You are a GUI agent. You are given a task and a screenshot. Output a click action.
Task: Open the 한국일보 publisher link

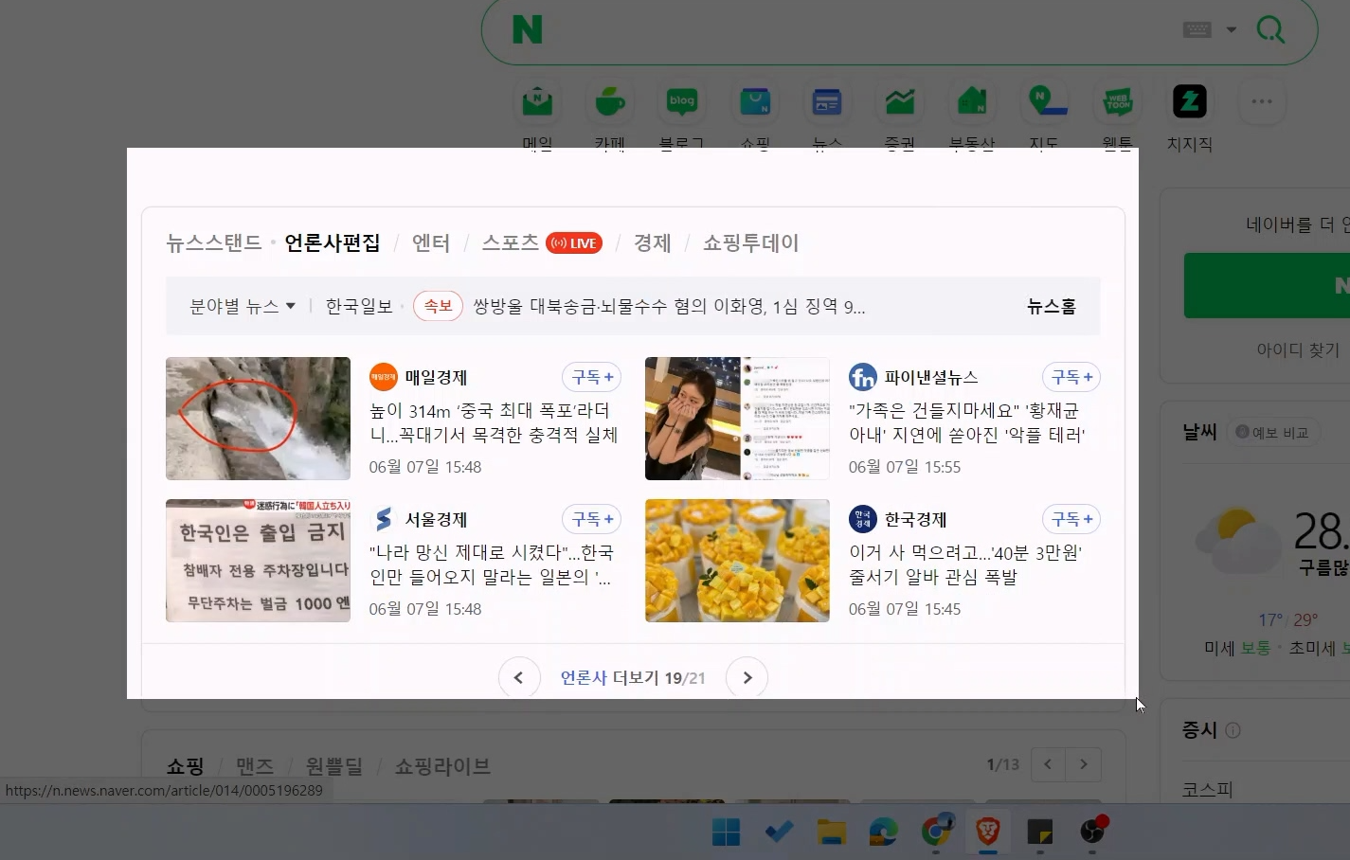(359, 306)
